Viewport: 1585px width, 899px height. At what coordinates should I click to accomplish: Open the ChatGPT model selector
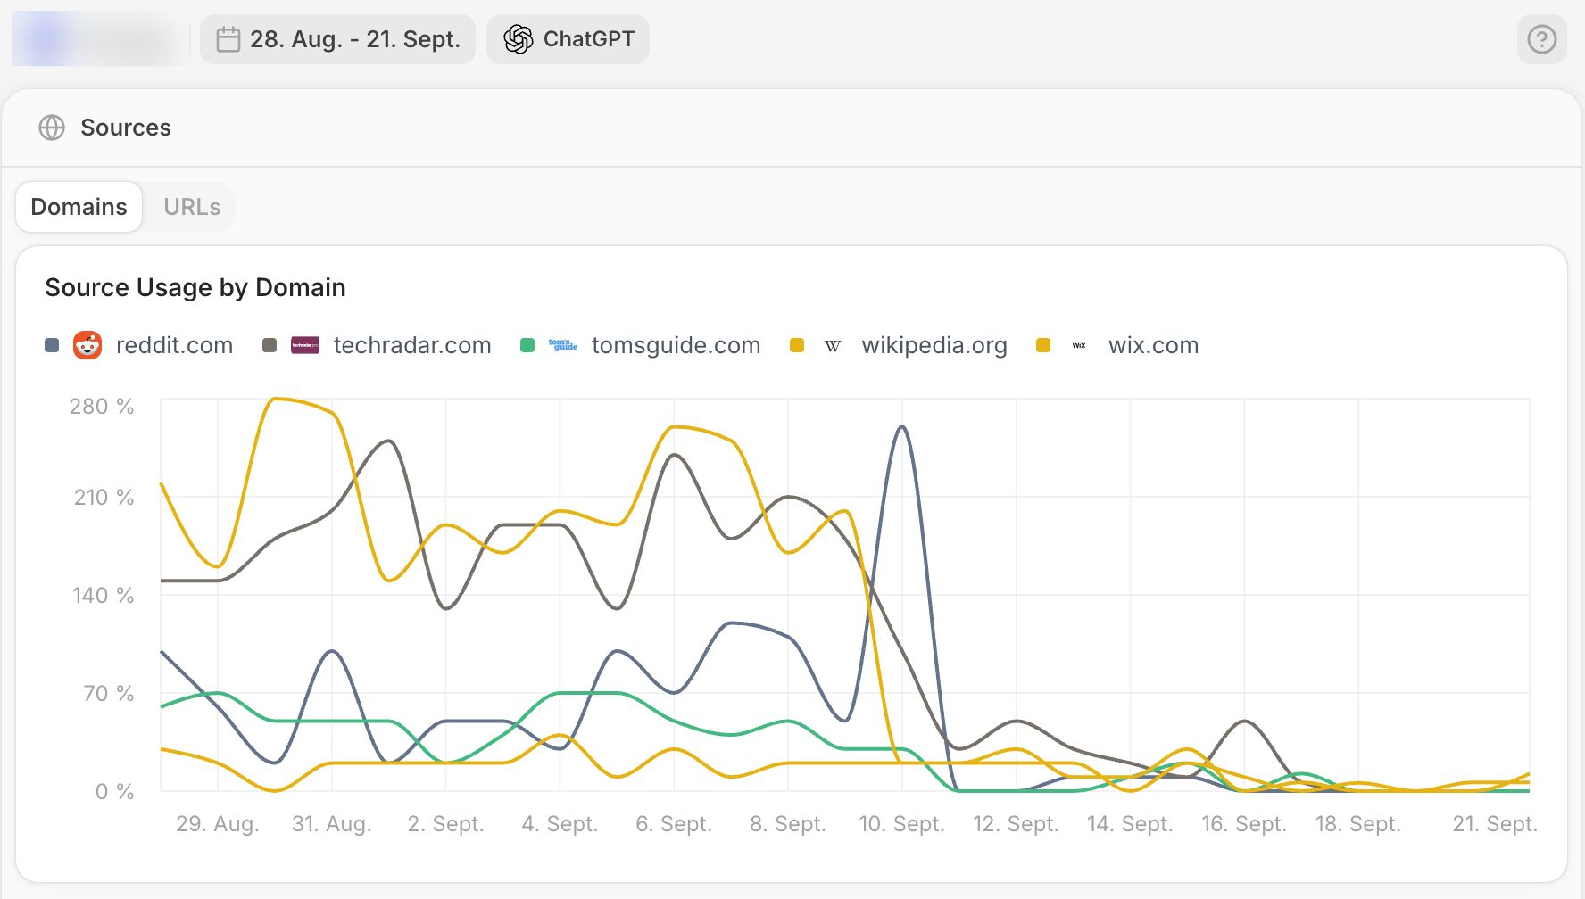click(x=568, y=39)
